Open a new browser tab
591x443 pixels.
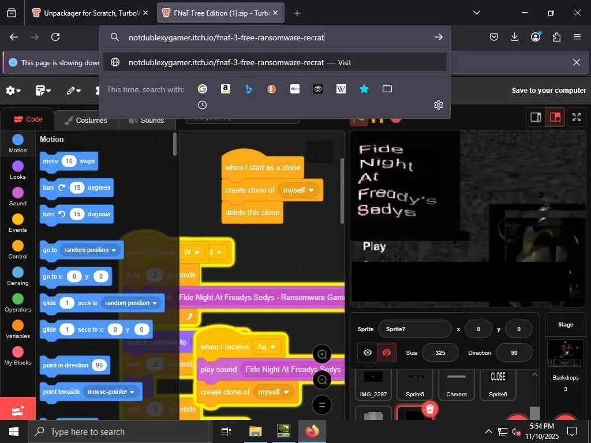297,13
